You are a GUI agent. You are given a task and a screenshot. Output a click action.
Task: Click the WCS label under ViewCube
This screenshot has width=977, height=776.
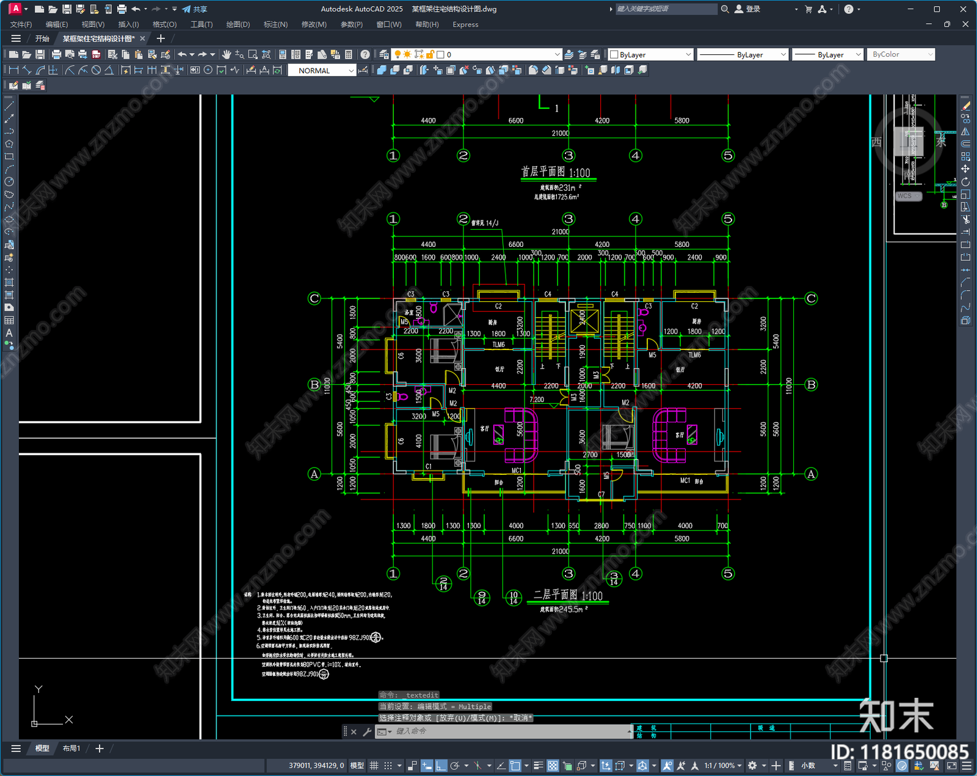[x=909, y=196]
